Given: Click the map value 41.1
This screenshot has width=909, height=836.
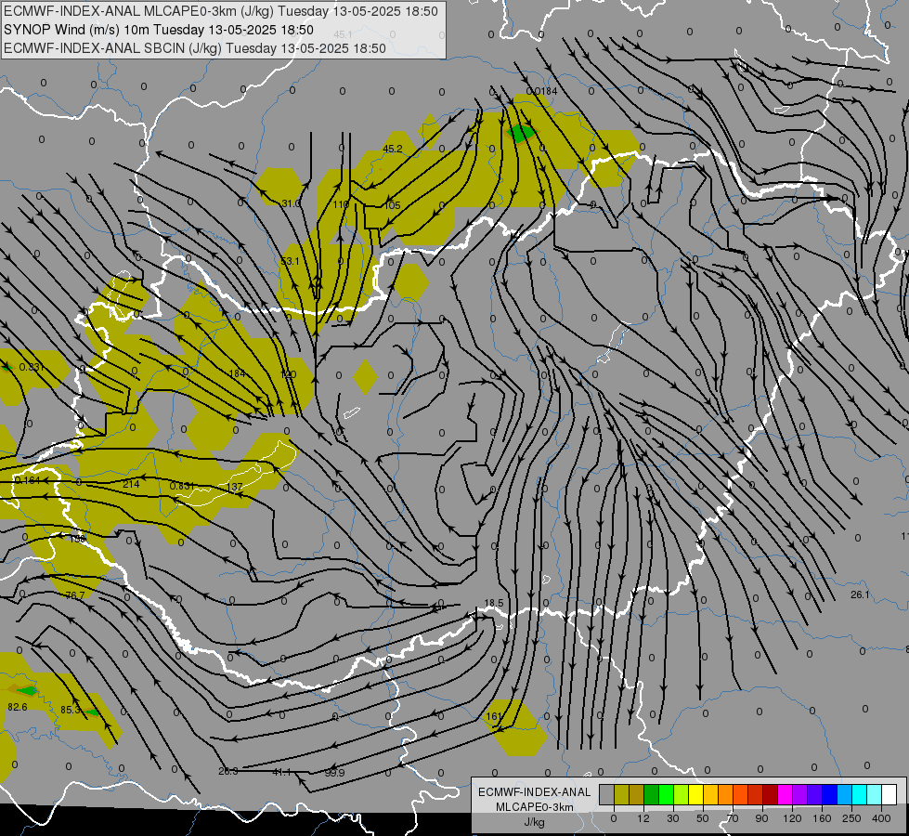Looking at the screenshot, I should click(281, 772).
